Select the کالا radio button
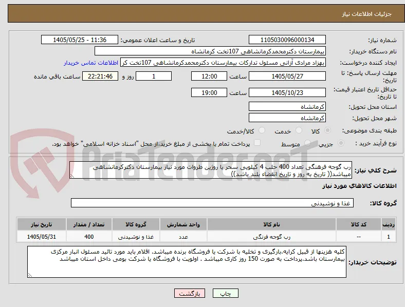405x307 pixels. point(327,130)
